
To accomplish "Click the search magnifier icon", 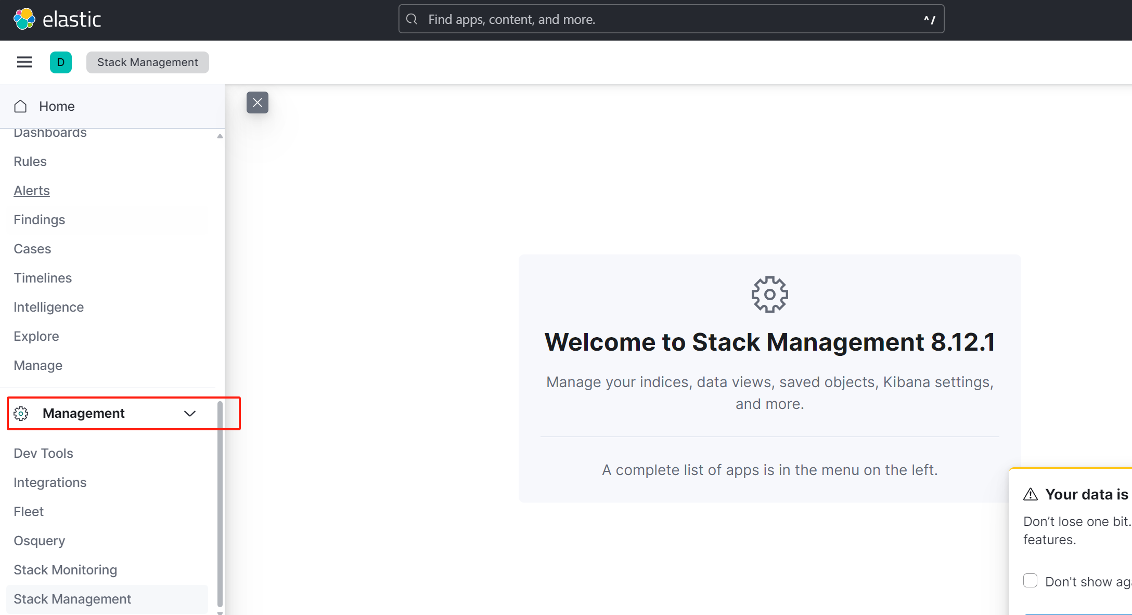I will (412, 19).
